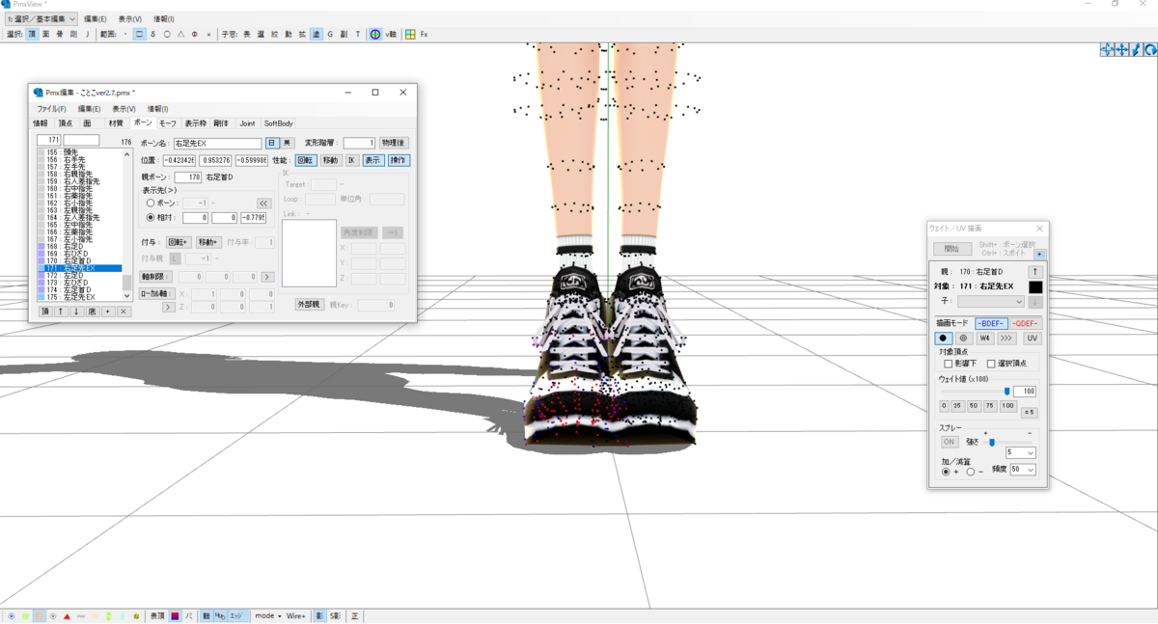Toggle IK ability button
Viewport: 1158px width, 624px height.
352,160
